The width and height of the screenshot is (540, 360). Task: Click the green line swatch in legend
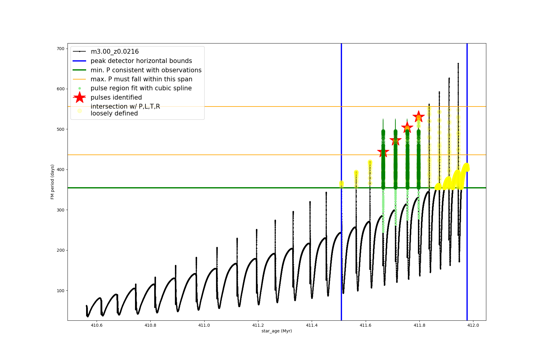79,70
